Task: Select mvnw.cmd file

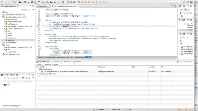Action: click(x=11, y=38)
